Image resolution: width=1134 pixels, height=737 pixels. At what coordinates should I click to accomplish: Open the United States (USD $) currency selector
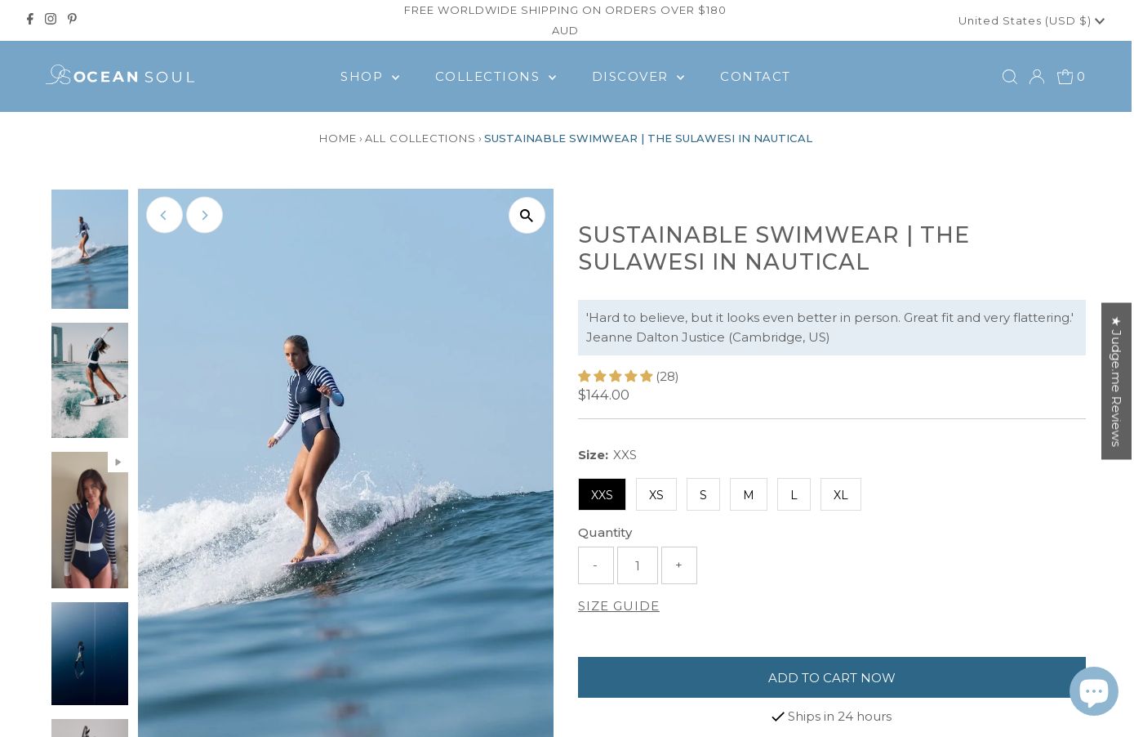tap(1030, 20)
